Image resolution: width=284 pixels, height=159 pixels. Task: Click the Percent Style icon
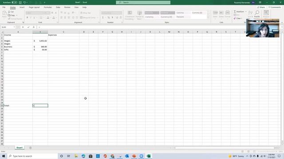click(x=109, y=18)
